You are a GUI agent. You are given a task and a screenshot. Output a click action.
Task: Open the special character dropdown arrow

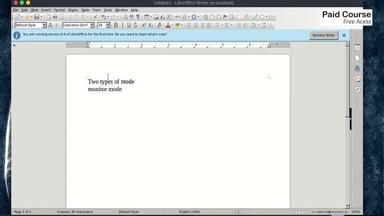coord(198,17)
